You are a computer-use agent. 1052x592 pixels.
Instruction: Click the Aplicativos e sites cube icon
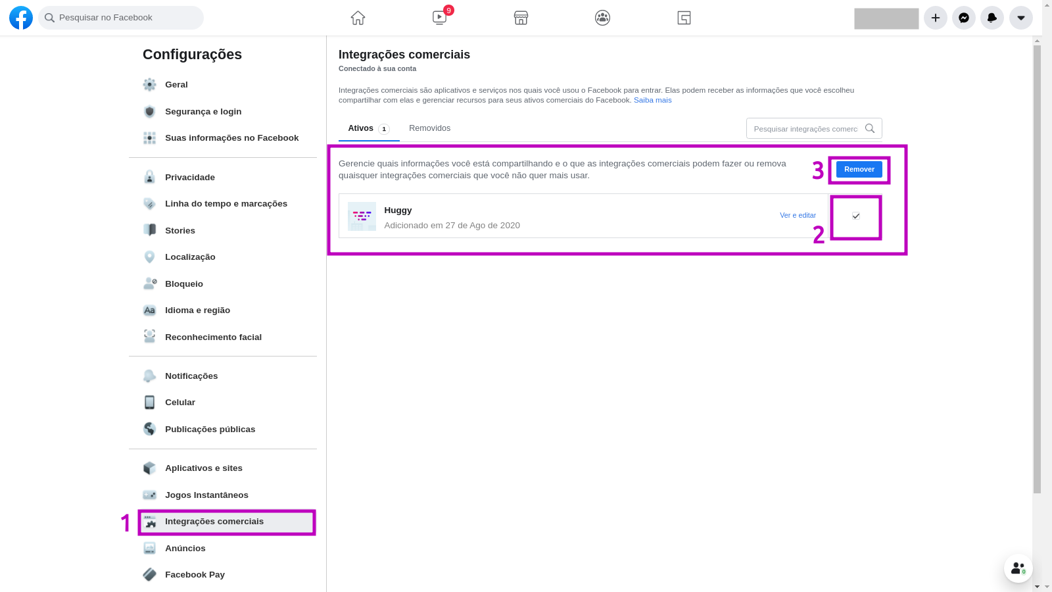pos(150,468)
